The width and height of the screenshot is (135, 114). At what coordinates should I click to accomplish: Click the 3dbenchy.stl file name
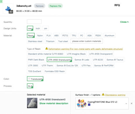click(x=24, y=6)
